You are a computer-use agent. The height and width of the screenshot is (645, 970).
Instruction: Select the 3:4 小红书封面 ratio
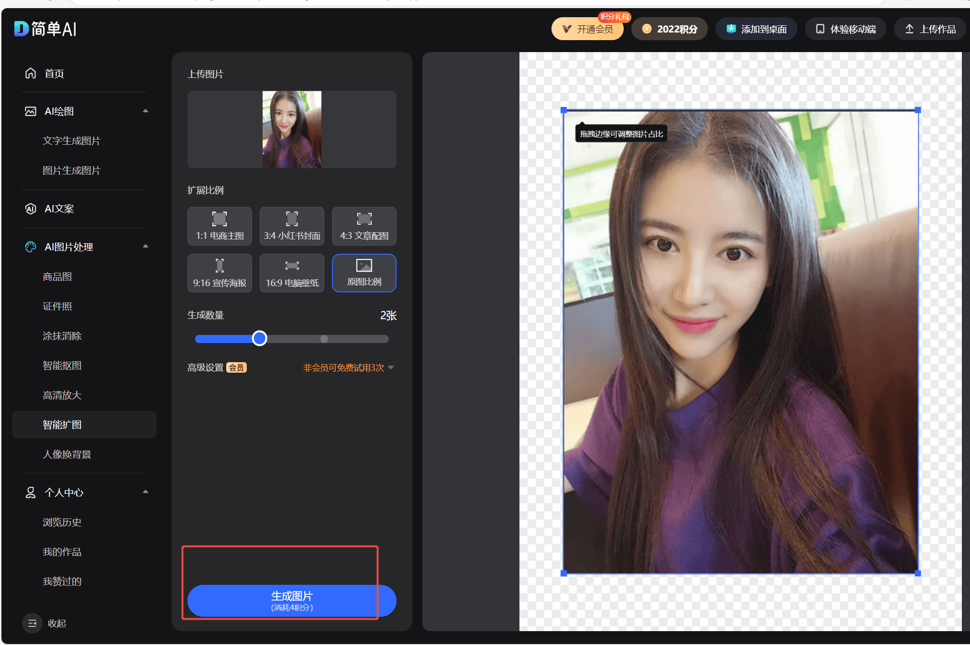pyautogui.click(x=292, y=226)
